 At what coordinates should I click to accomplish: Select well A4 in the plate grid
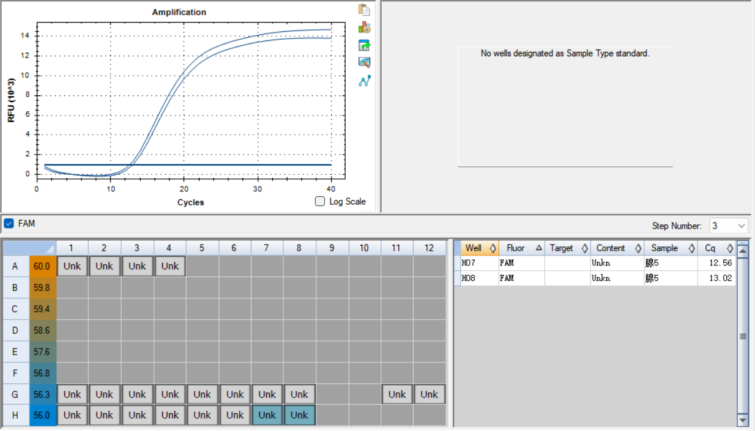click(170, 266)
